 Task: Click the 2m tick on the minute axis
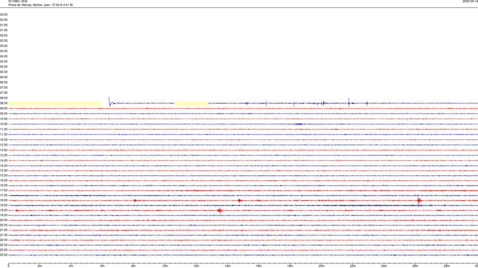point(40,266)
